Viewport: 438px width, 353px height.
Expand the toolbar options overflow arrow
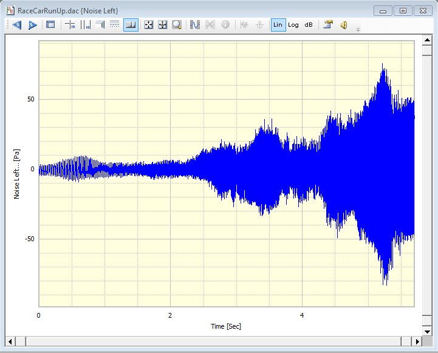[358, 28]
